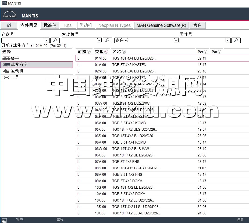Open the chassis number dropdown
The height and width of the screenshot is (223, 249).
click(x=47, y=40)
